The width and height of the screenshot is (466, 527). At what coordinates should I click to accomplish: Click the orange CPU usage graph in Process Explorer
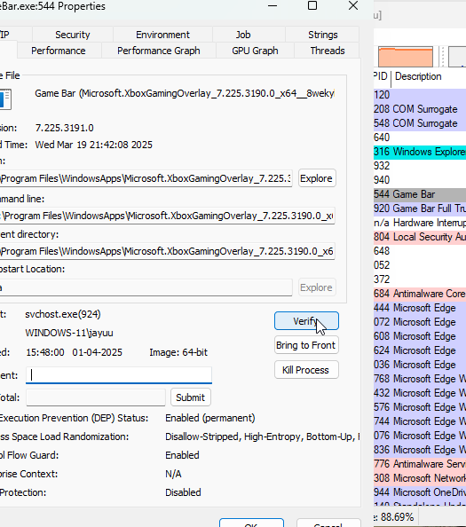(406, 57)
